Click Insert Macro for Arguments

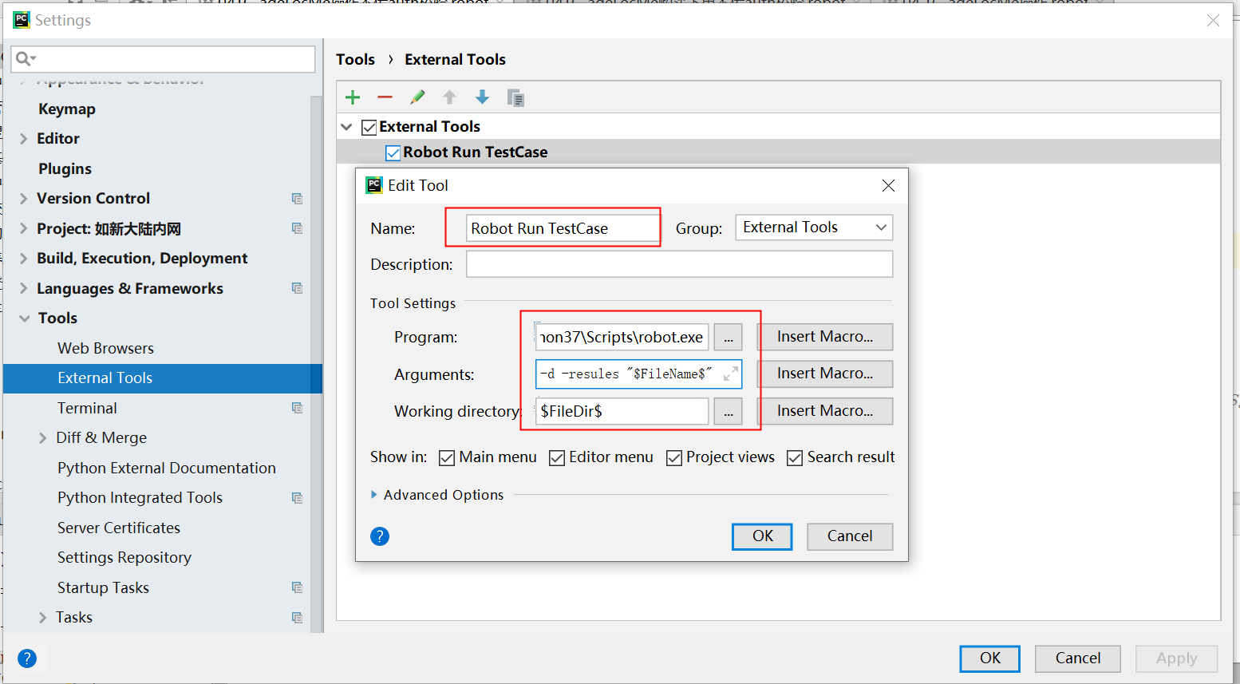pyautogui.click(x=824, y=374)
